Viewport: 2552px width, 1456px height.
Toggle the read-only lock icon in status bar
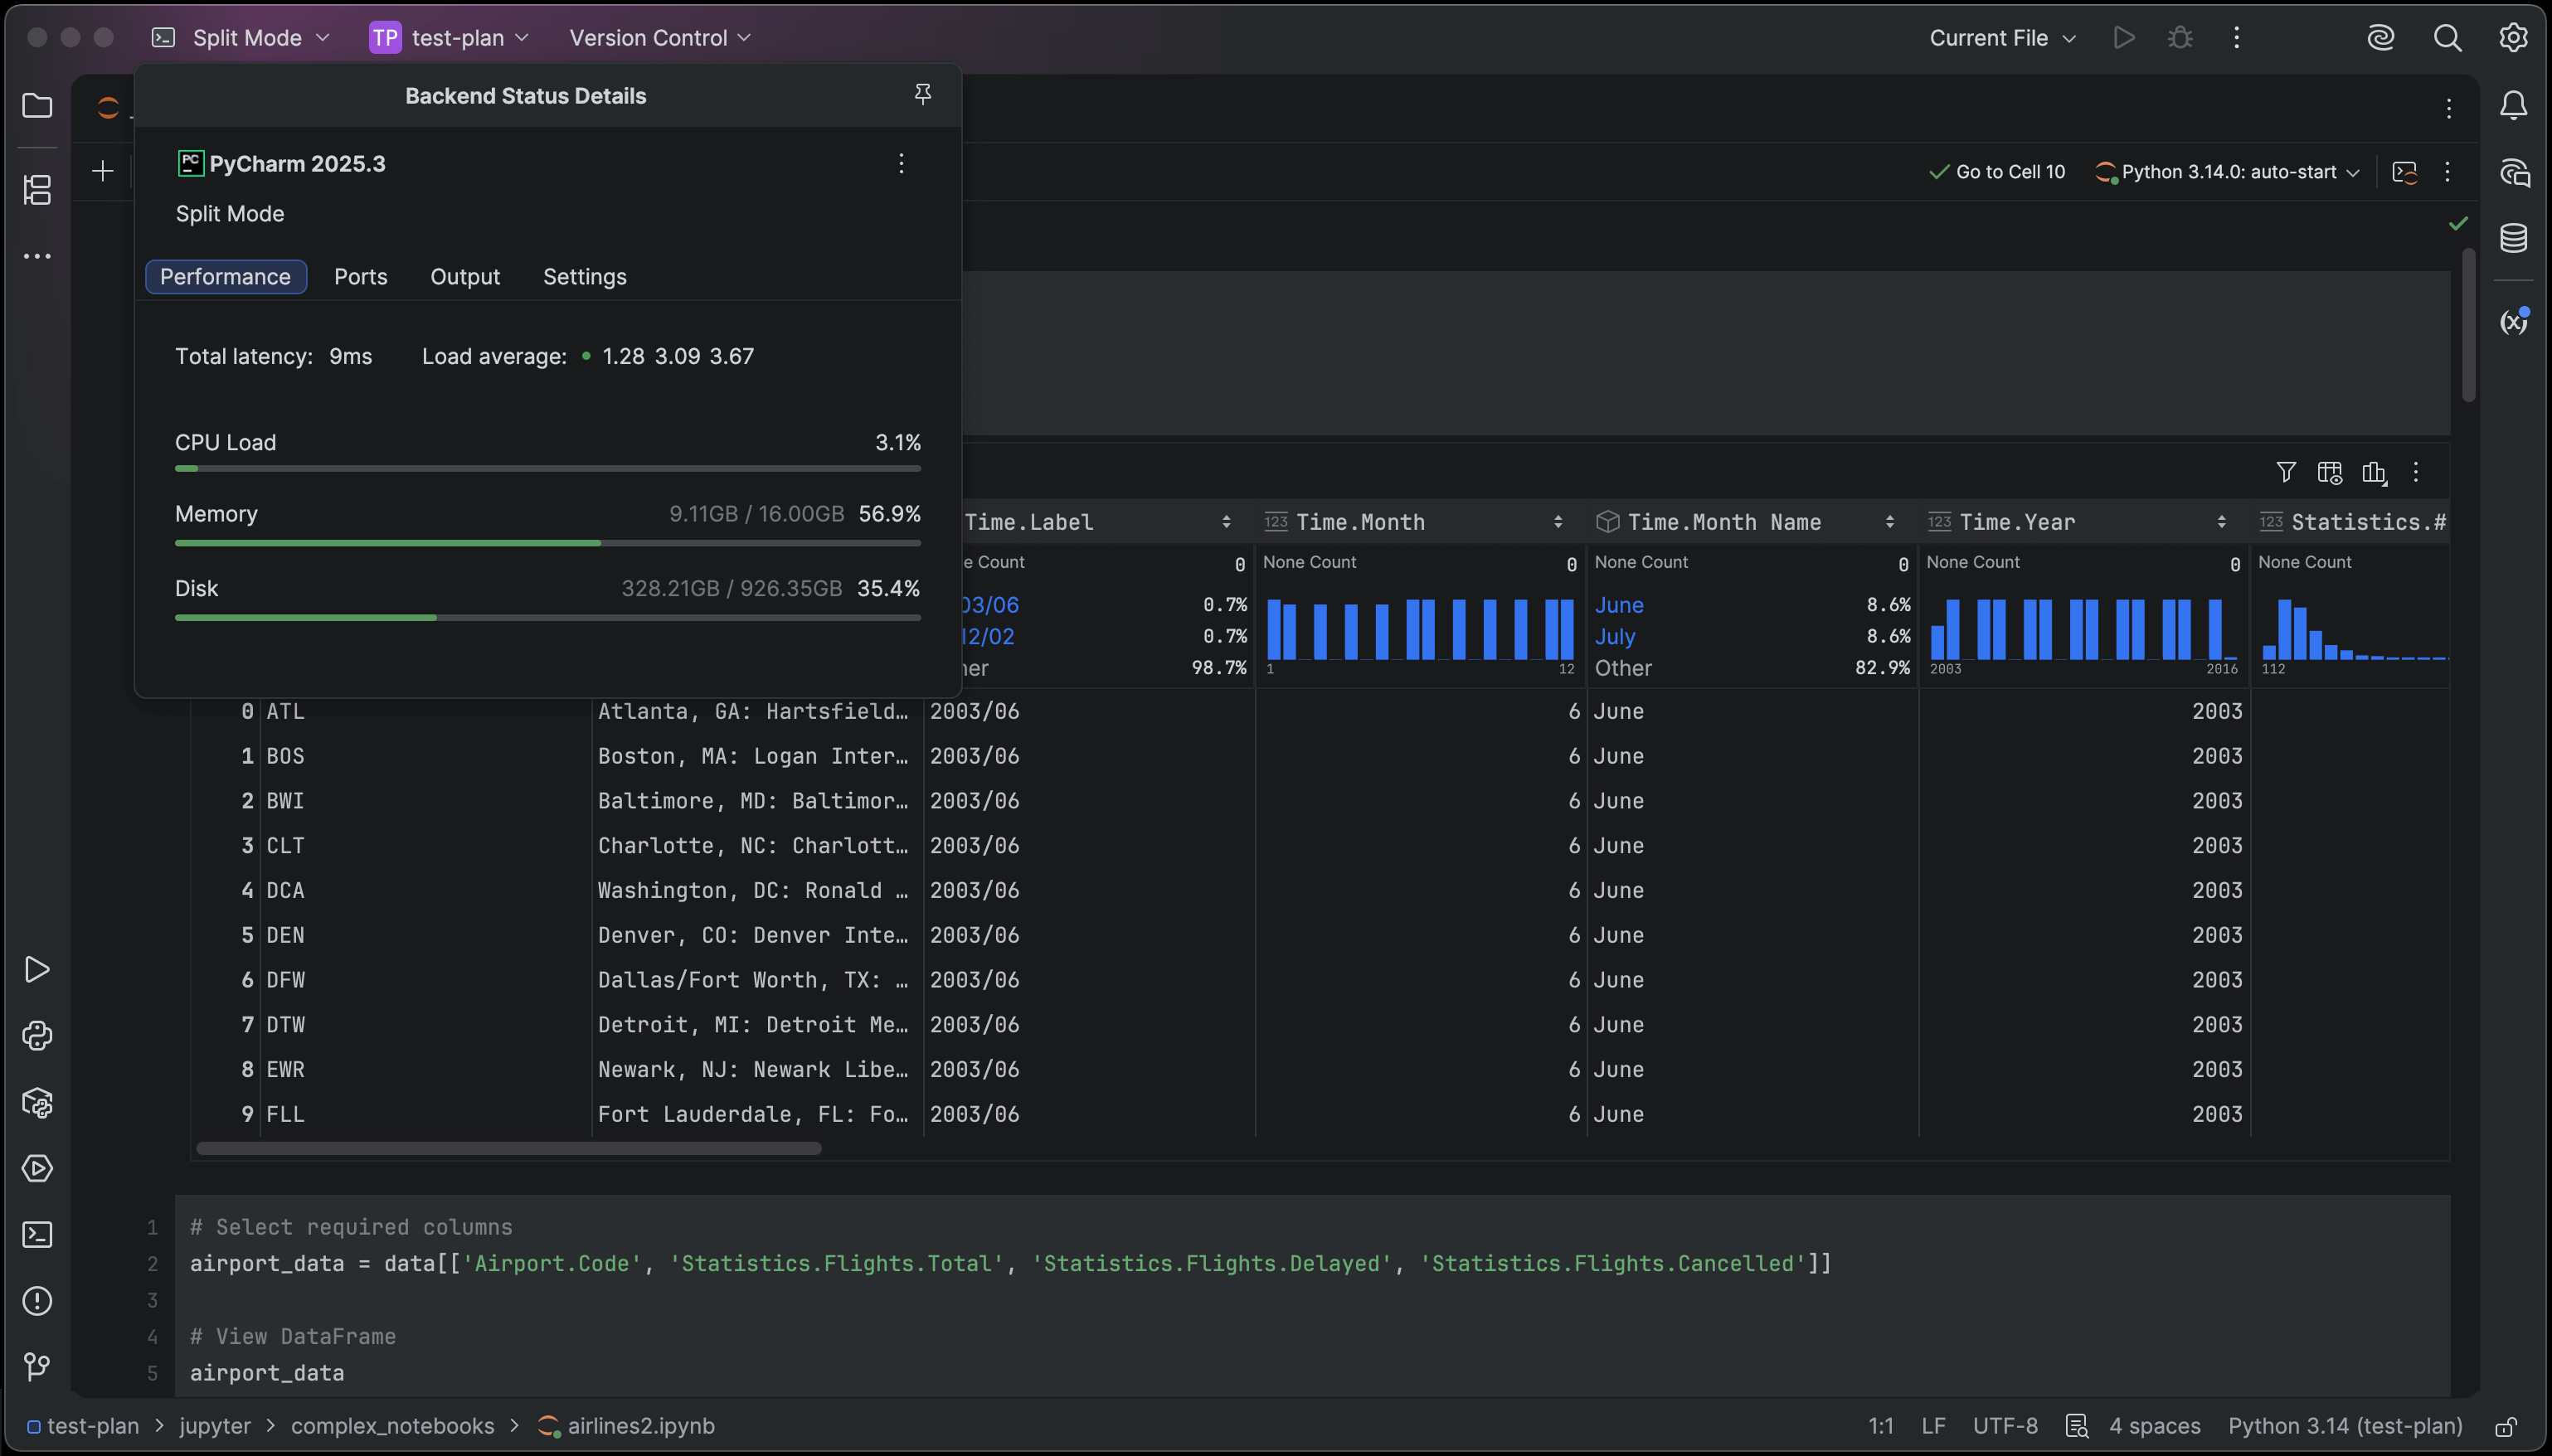2505,1427
